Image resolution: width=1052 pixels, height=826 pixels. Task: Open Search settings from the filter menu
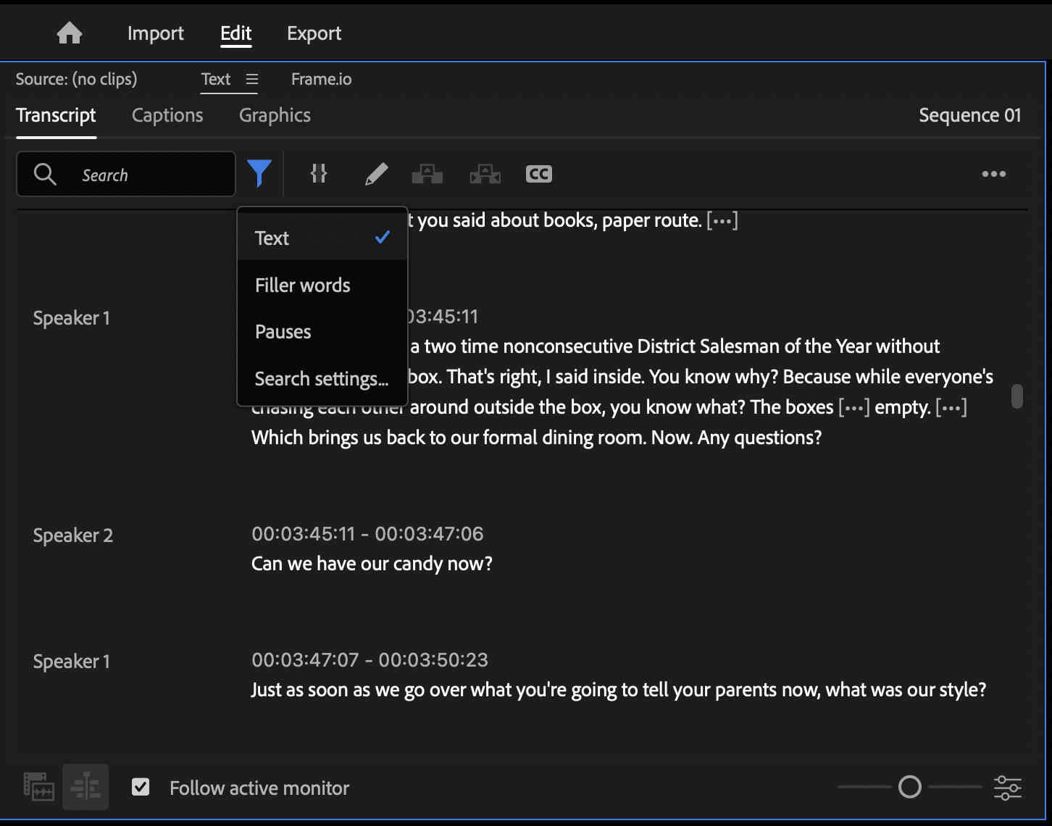[x=321, y=378]
